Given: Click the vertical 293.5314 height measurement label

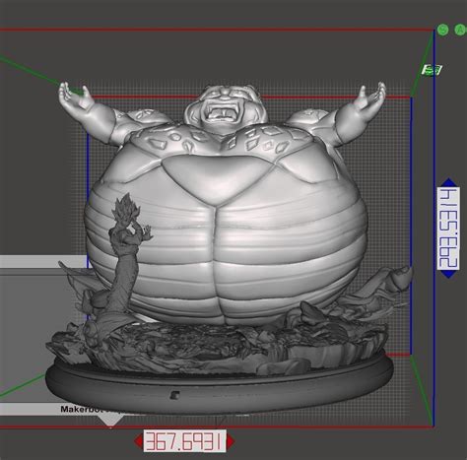Looking at the screenshot, I should coord(448,229).
